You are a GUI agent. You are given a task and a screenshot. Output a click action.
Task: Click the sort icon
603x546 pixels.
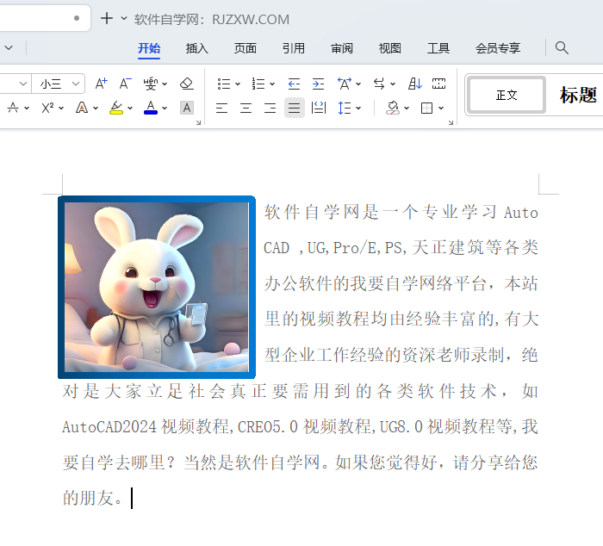coord(415,84)
